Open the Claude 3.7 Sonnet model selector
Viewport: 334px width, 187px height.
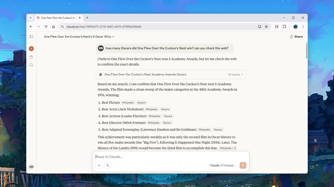[223, 165]
